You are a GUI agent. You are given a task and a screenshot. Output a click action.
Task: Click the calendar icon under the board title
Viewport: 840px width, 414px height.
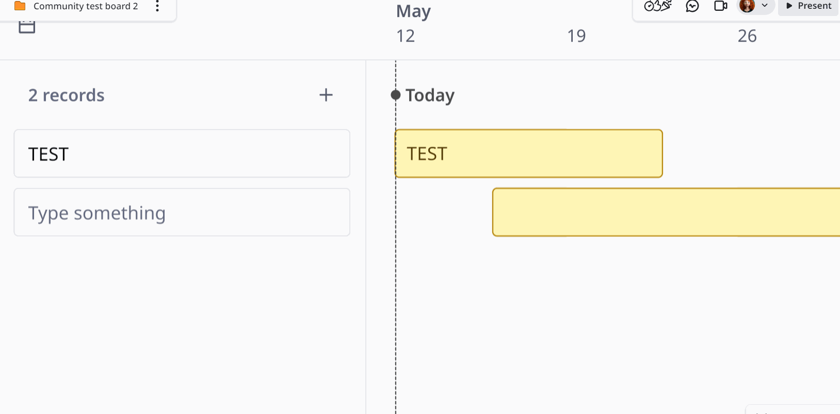(27, 27)
